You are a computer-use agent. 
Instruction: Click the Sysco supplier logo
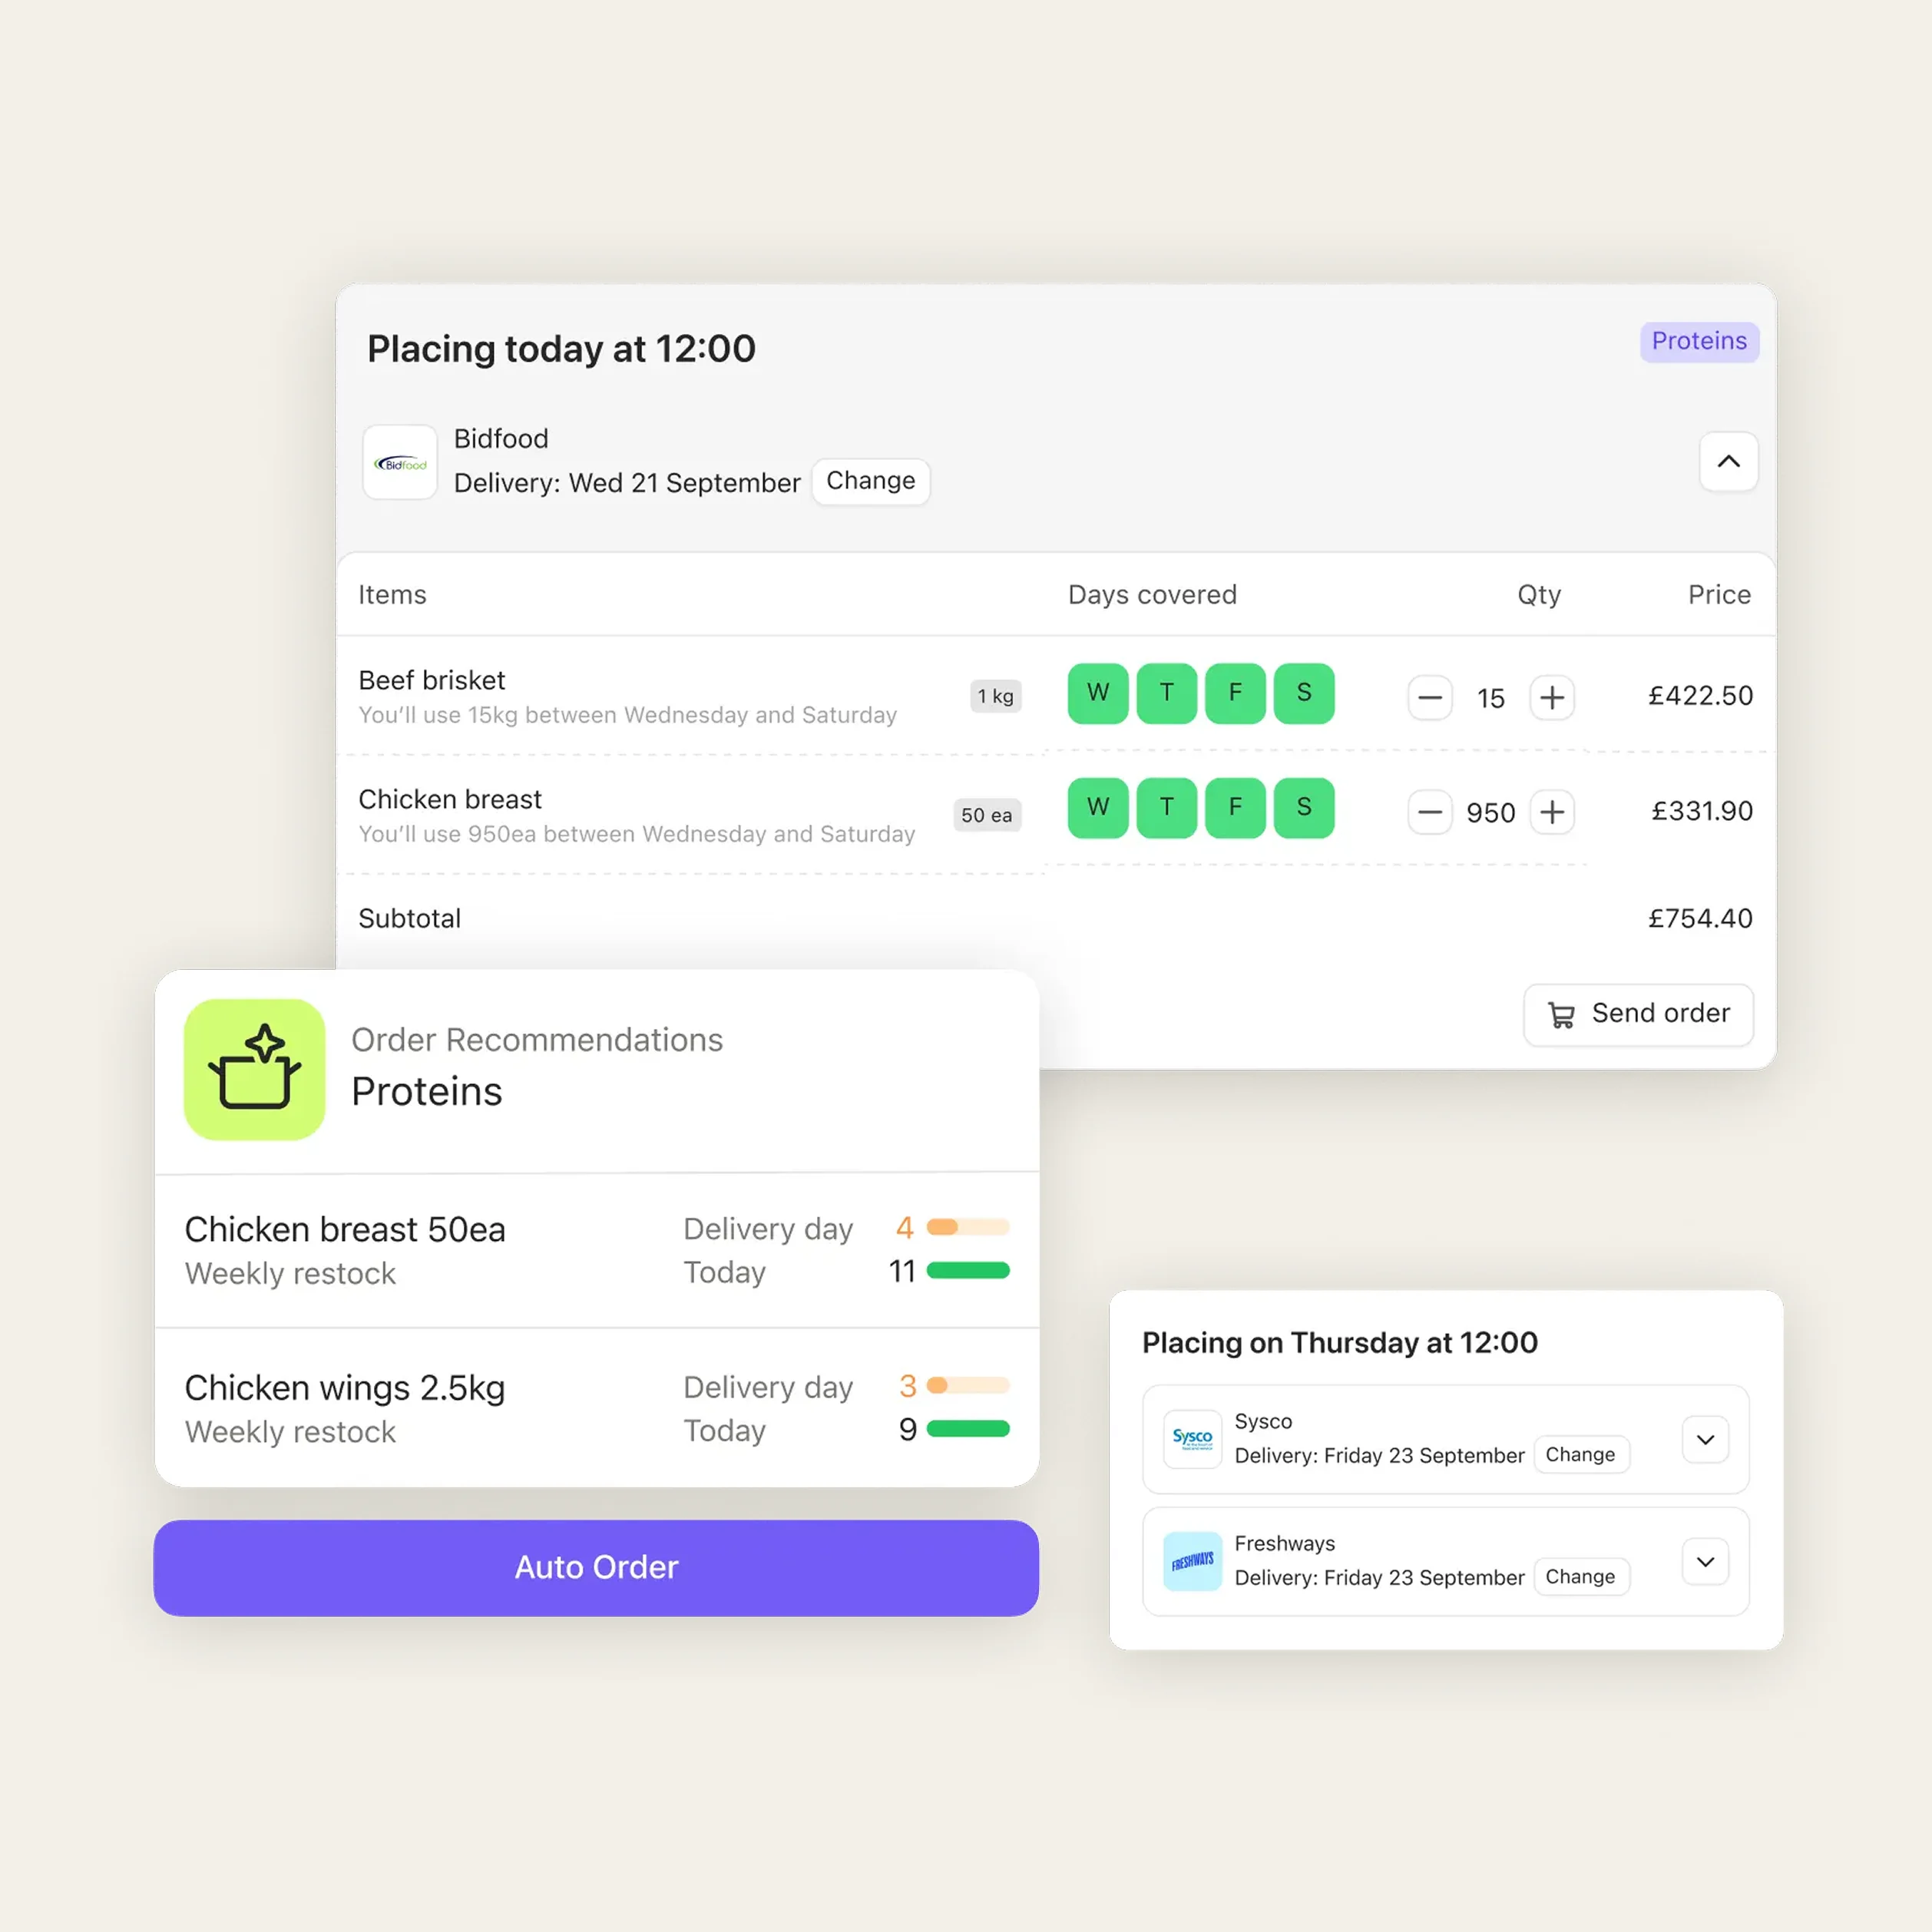pyautogui.click(x=1192, y=1439)
